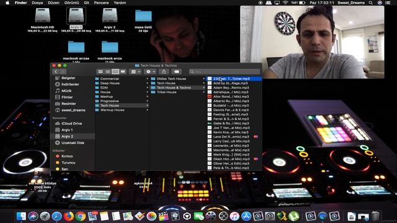
Task: Filter by the Sarı yellow tag
Action: click(x=62, y=169)
